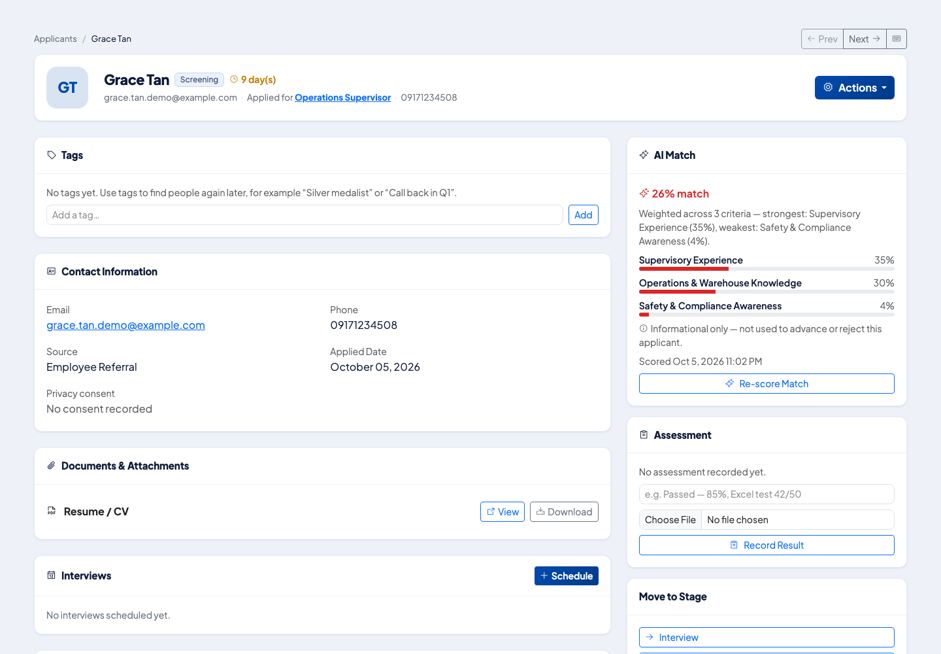This screenshot has width=941, height=654.
Task: Focus the assessment result text field
Action: tap(767, 494)
